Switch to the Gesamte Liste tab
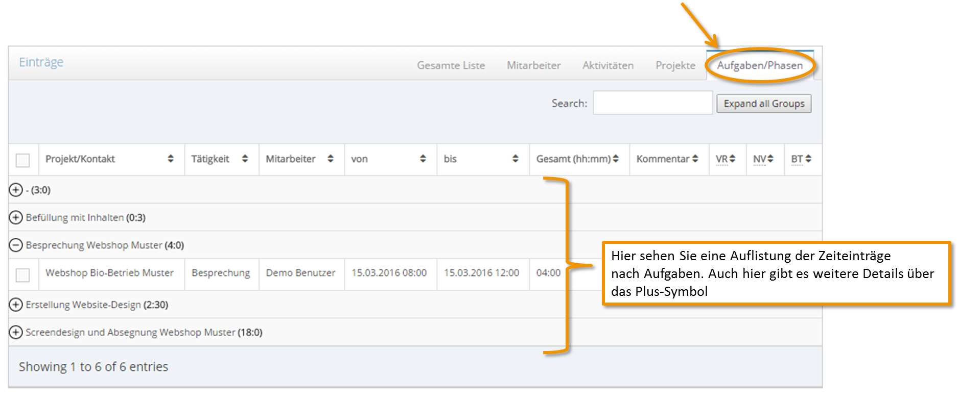The width and height of the screenshot is (958, 401). click(451, 65)
